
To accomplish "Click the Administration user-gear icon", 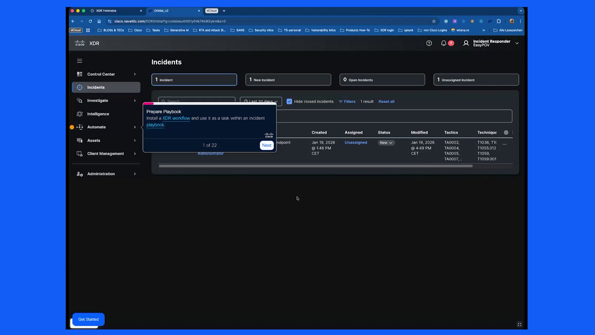I will 80,174.
